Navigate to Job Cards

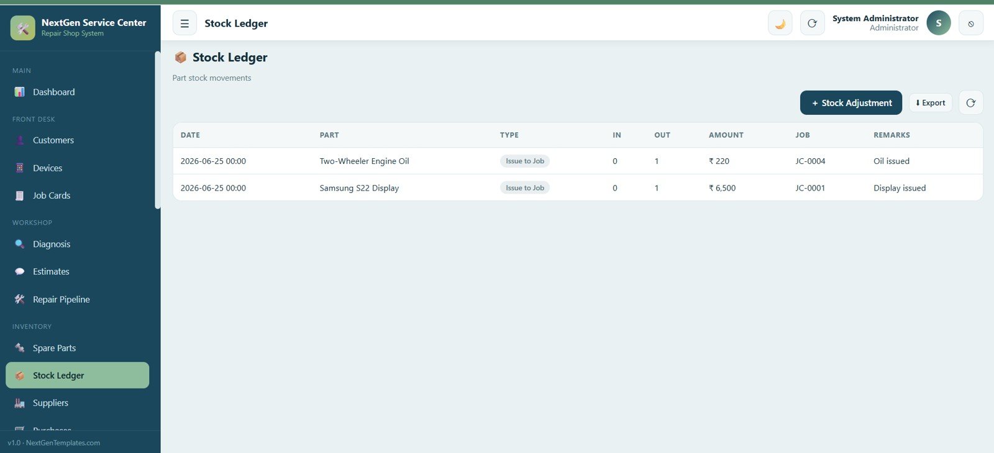(77, 195)
